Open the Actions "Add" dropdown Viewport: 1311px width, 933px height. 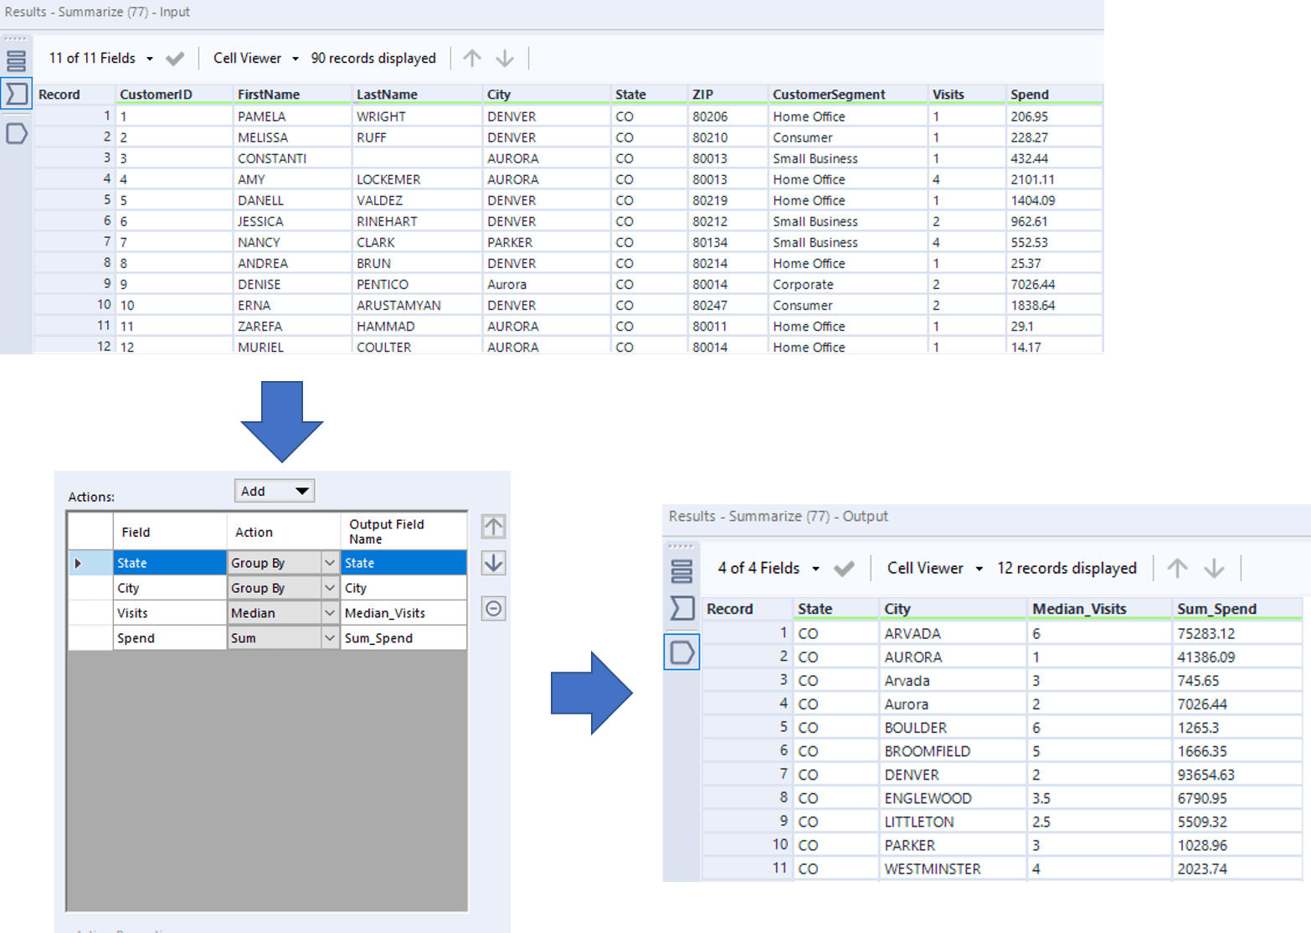point(274,491)
